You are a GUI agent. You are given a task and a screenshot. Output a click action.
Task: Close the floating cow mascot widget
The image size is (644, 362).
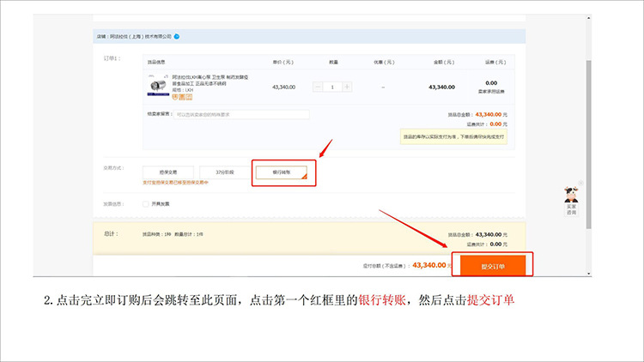(x=580, y=183)
